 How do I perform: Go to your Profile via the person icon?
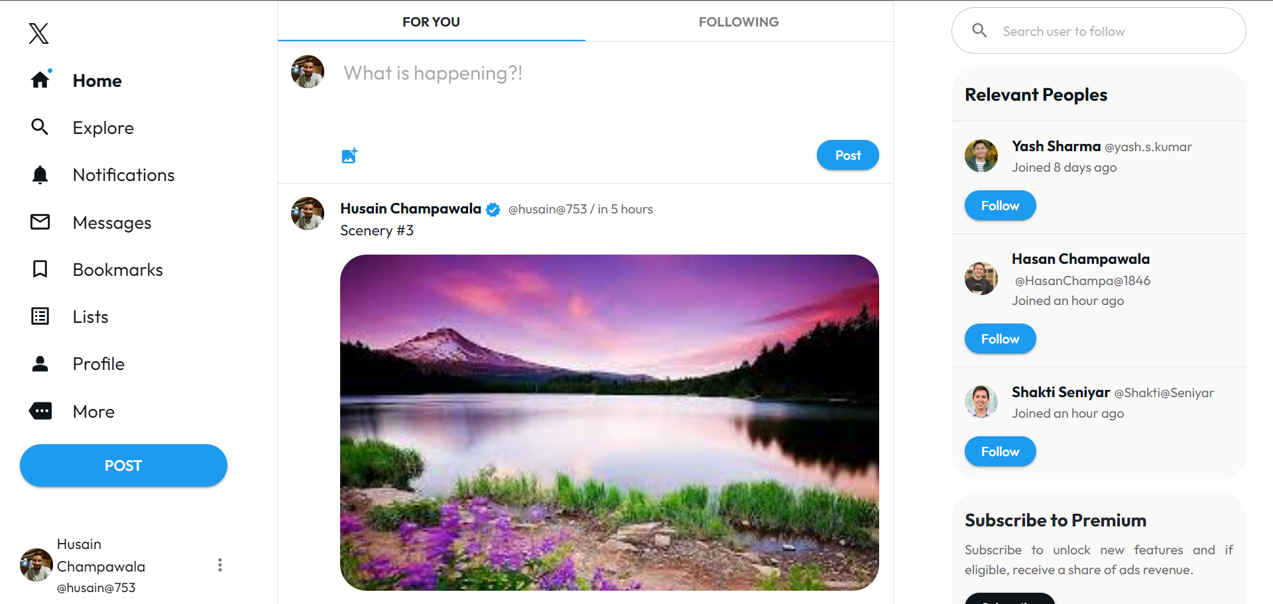[40, 363]
